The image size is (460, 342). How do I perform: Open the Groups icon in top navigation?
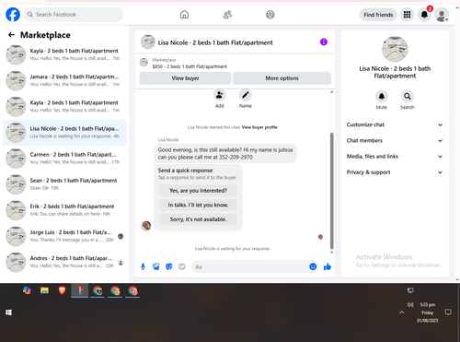[x=270, y=15]
